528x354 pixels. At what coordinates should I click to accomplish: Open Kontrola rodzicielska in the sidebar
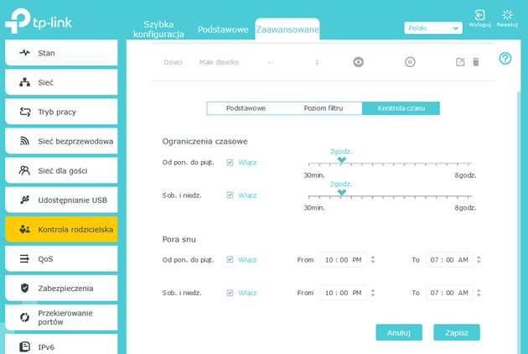61,229
